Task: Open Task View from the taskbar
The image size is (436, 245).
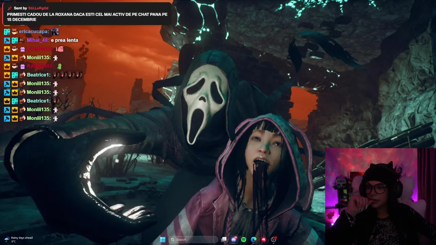Action: pos(224,240)
